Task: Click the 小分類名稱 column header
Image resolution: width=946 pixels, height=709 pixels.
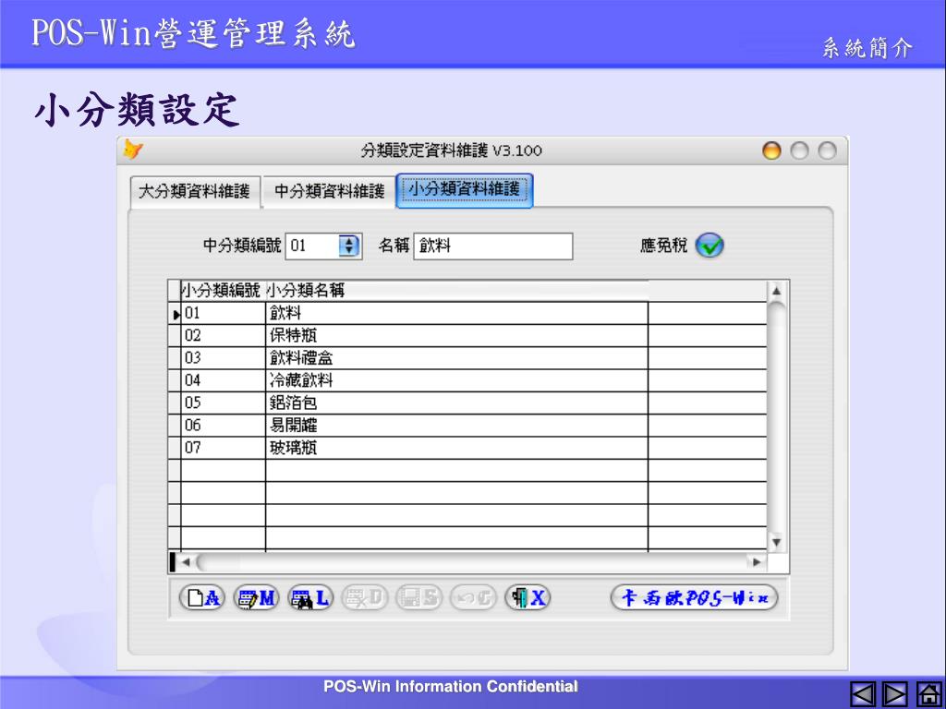Action: click(456, 291)
